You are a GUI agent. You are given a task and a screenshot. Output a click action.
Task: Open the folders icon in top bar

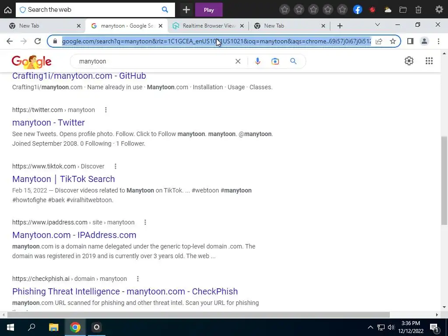coord(403,10)
